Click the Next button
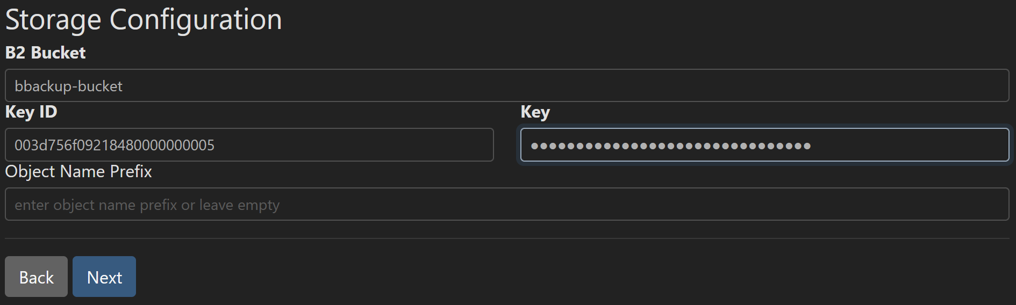Screen dimensions: 1016x305 [x=104, y=277]
